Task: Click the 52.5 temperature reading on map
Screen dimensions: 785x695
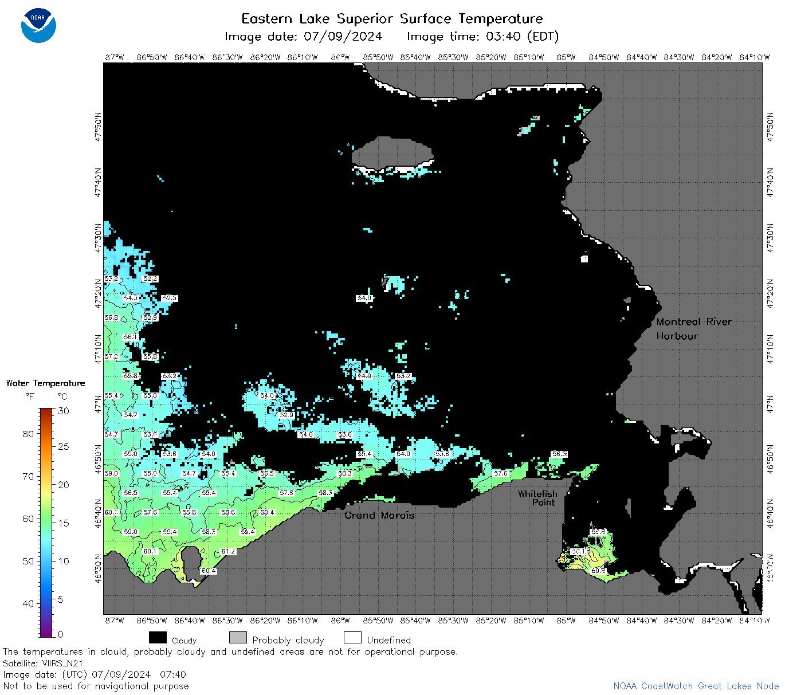Action: (170, 298)
